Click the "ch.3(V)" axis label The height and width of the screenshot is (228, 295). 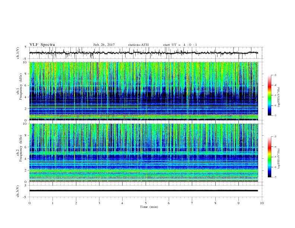tap(18, 191)
